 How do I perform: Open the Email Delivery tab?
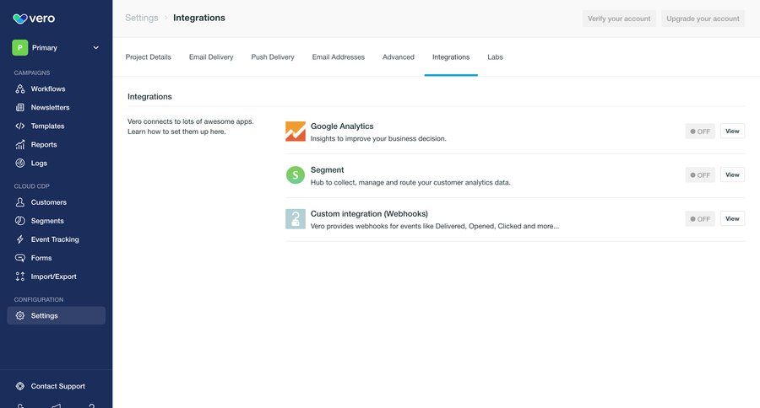211,57
